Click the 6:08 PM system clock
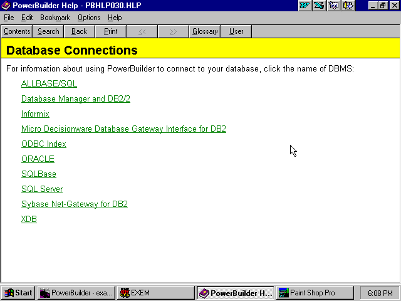Viewport: 401px width, 301px height. [x=380, y=293]
